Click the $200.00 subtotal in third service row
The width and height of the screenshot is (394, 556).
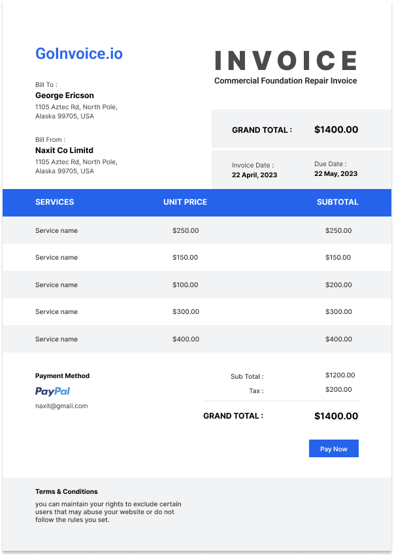(x=338, y=285)
